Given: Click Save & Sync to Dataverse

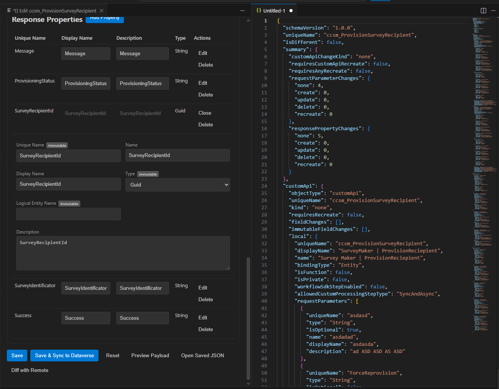Looking at the screenshot, I should pos(64,355).
